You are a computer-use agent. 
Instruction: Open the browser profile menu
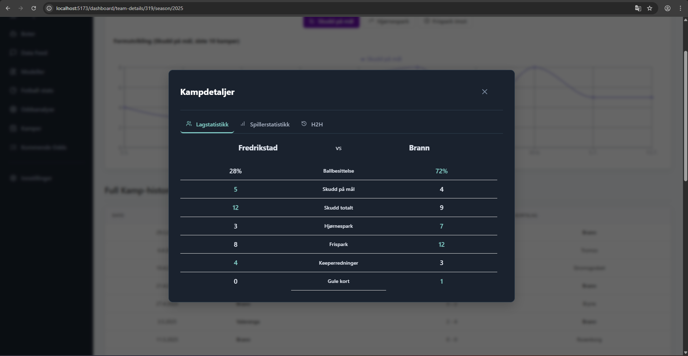[668, 8]
